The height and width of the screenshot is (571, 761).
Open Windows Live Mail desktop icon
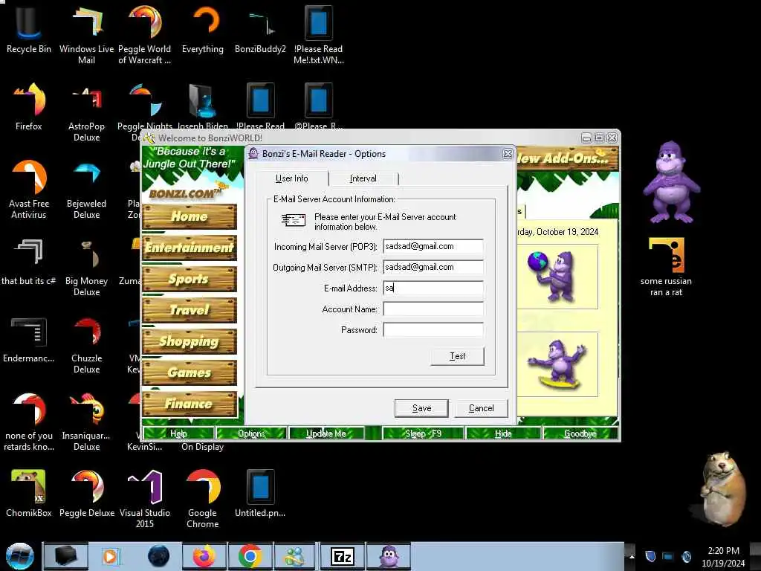point(86,34)
